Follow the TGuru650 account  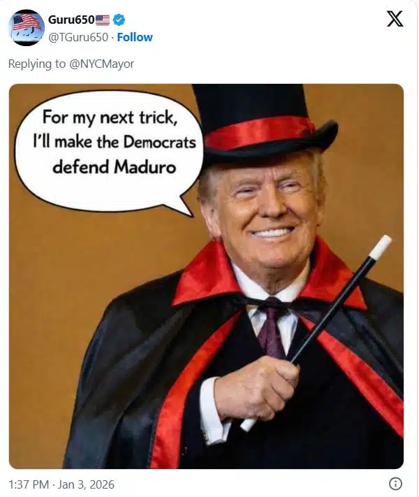pos(135,37)
